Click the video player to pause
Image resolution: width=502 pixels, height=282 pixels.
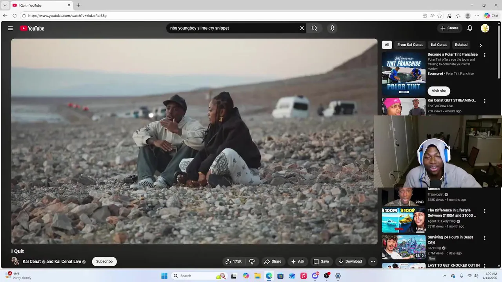[194, 141]
